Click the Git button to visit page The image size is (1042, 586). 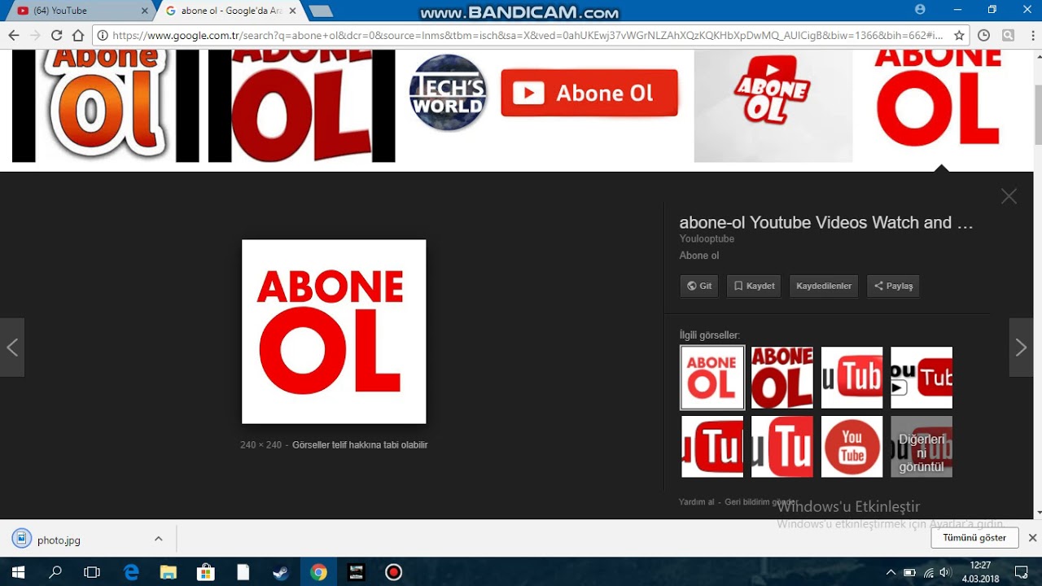click(699, 286)
